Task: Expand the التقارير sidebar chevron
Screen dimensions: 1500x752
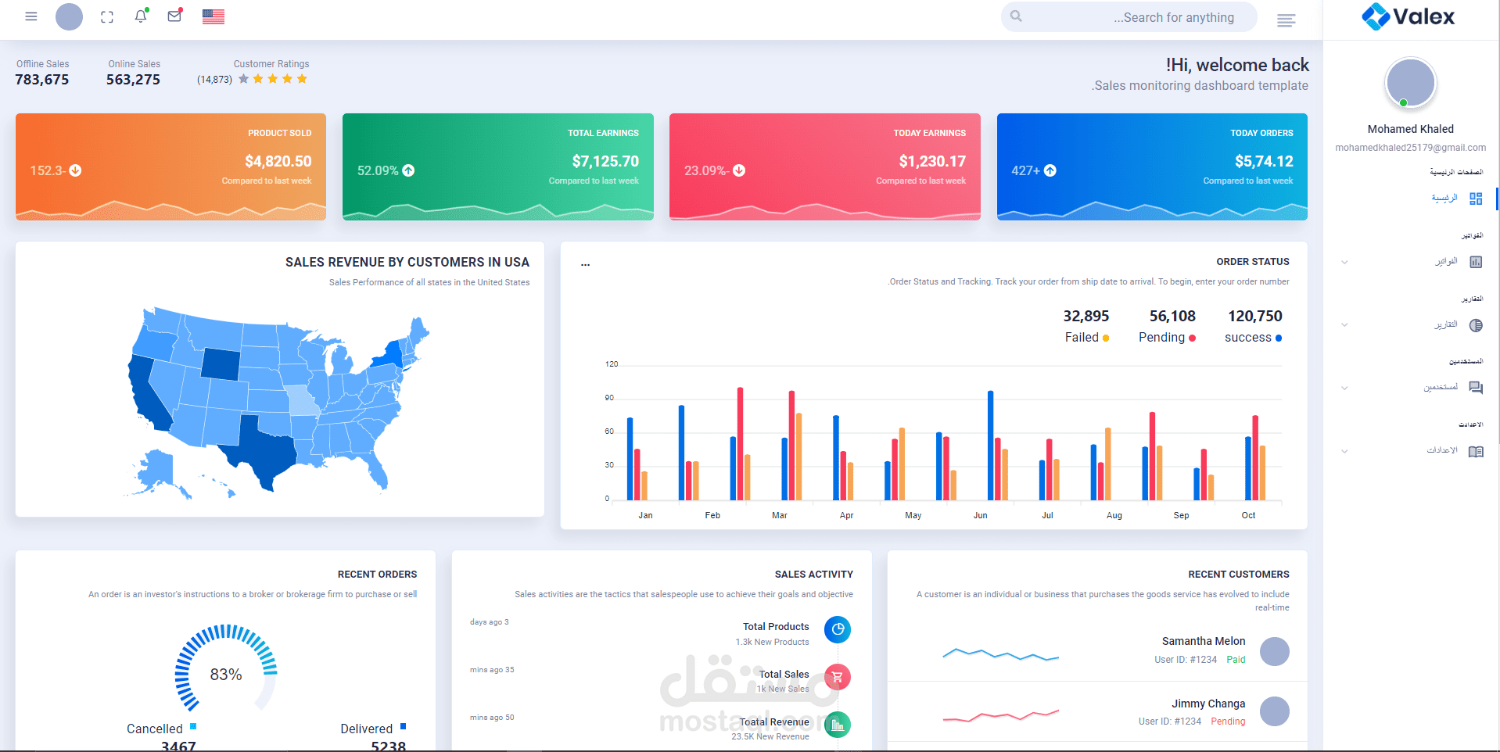Action: (x=1344, y=325)
